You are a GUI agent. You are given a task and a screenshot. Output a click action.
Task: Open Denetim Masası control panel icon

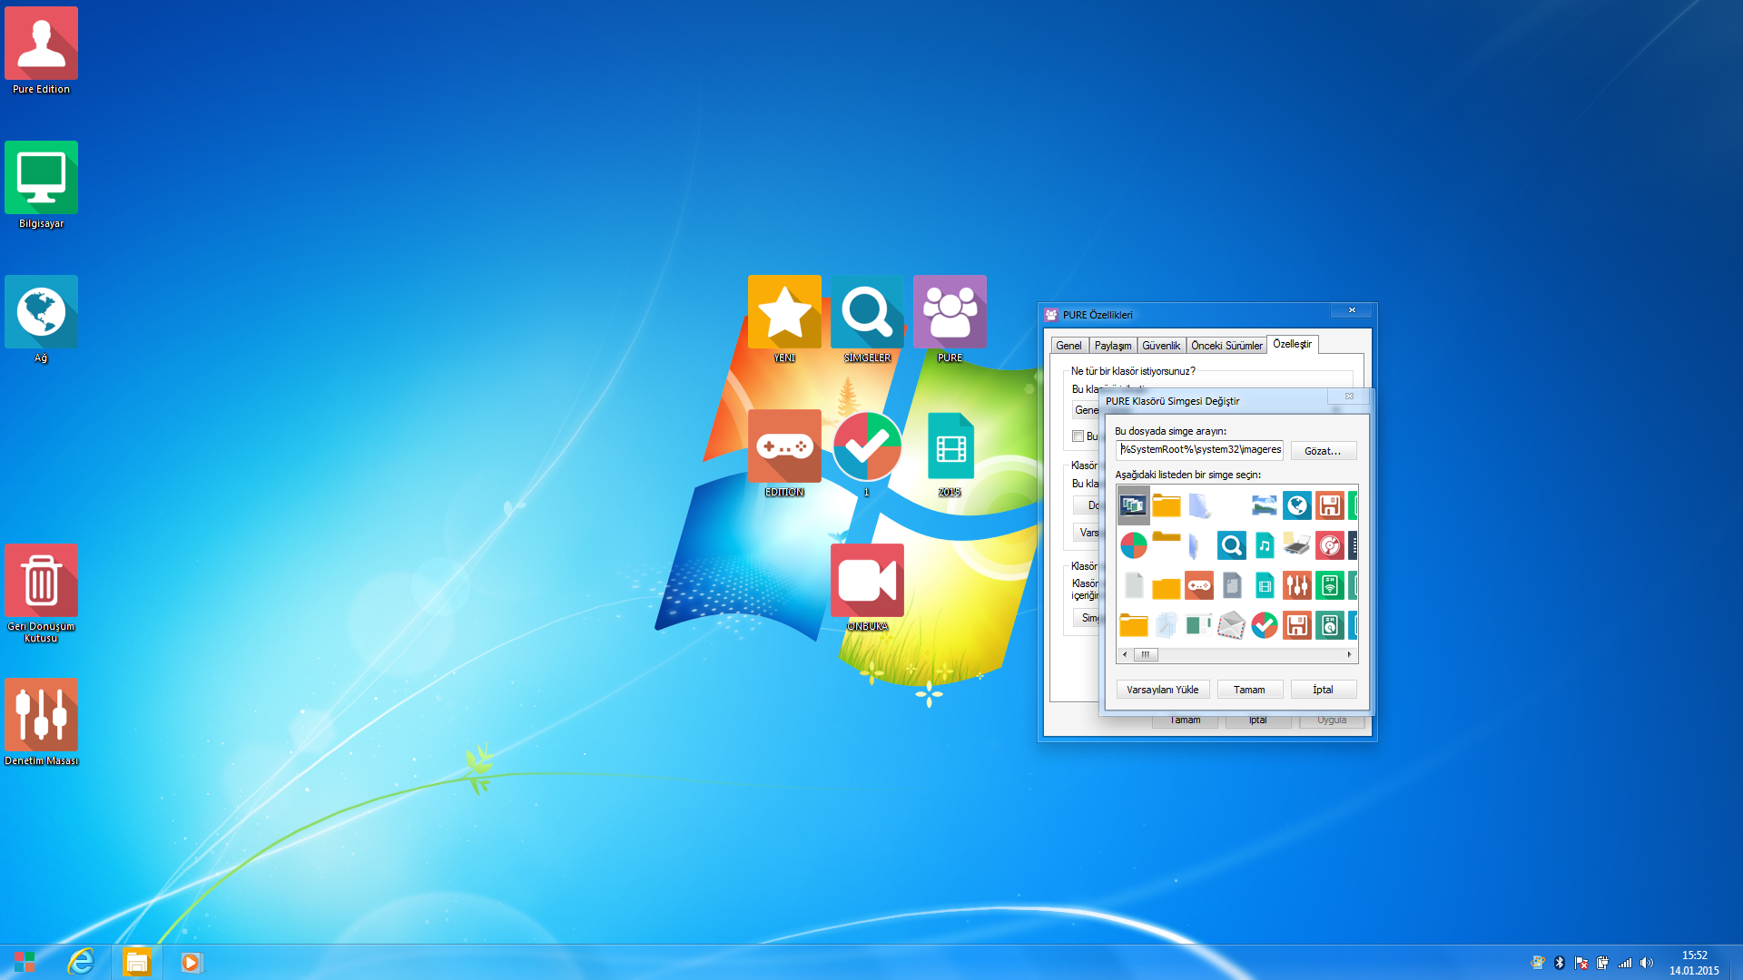pos(41,723)
